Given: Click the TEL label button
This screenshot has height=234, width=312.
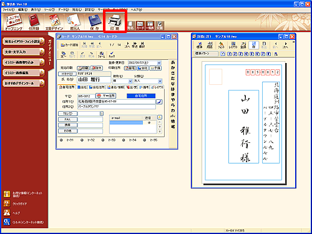Looking at the screenshot, I should click(67, 114).
